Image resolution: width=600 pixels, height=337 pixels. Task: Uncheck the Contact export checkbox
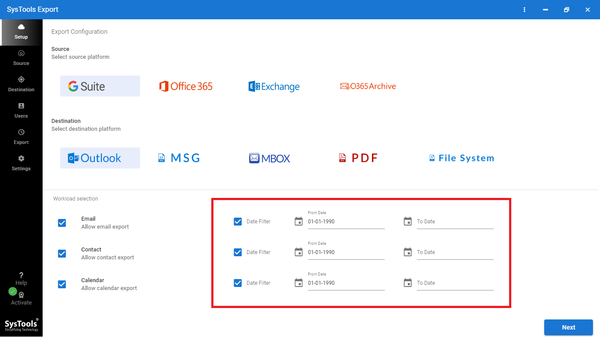(62, 254)
